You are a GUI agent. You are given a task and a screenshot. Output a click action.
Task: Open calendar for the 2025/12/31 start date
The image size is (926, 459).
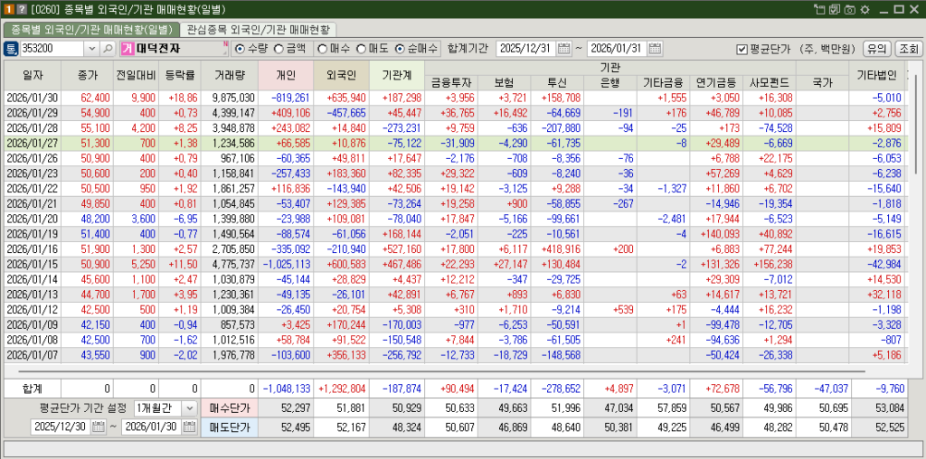pyautogui.click(x=564, y=49)
